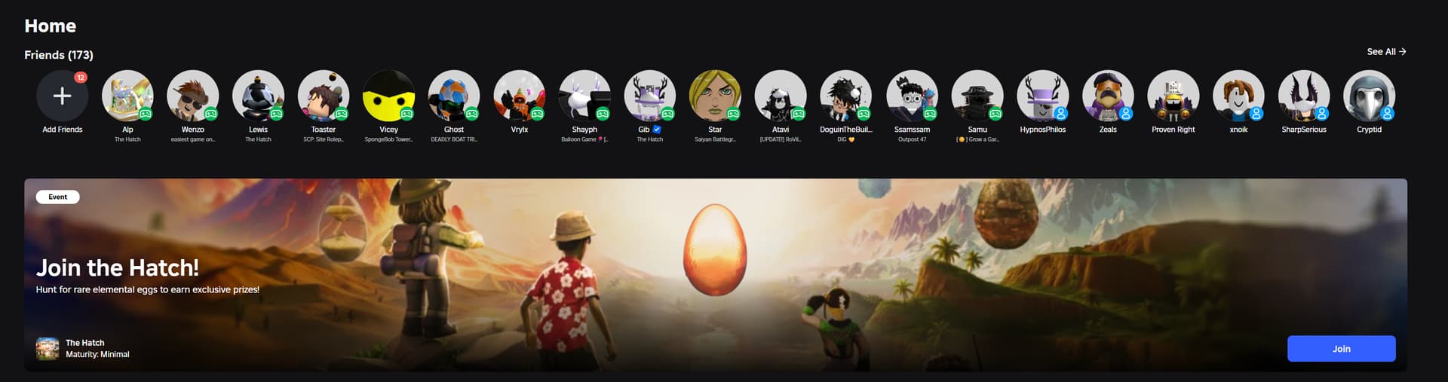Click Vicey's yellow face avatar
This screenshot has width=1448, height=382.
[x=388, y=96]
